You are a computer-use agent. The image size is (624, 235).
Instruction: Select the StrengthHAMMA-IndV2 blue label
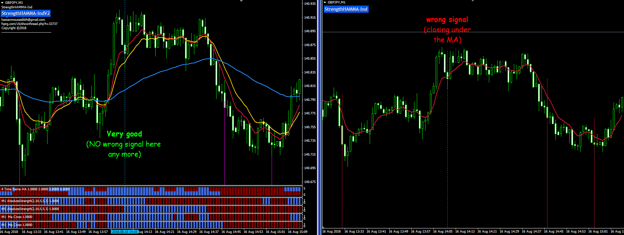point(26,14)
